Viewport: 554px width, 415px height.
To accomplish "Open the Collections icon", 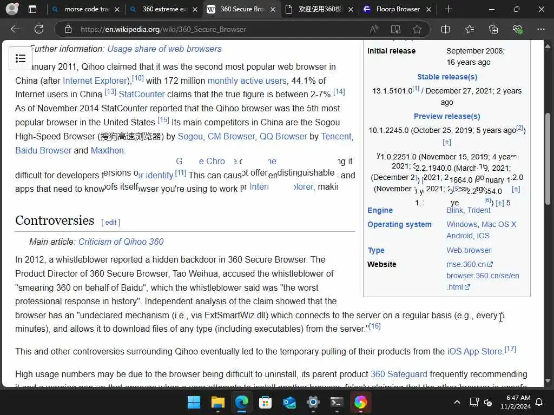I will coord(493,29).
